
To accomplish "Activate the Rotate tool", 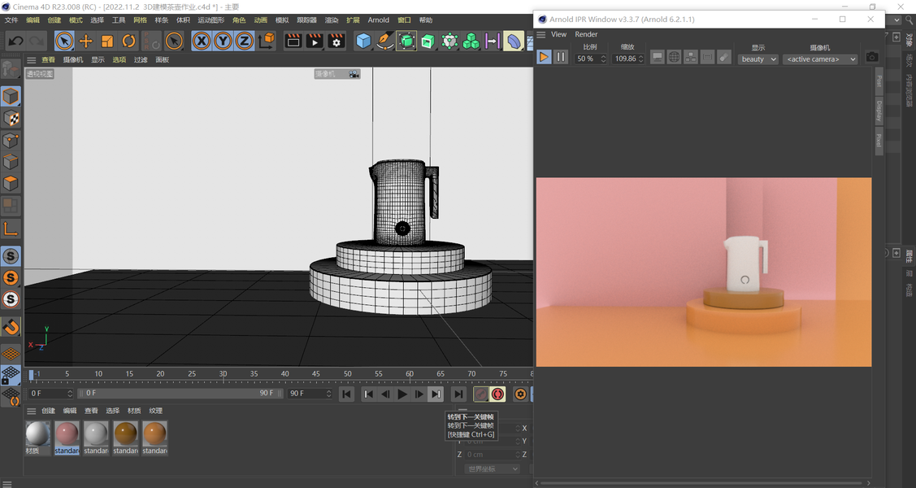I will point(128,41).
